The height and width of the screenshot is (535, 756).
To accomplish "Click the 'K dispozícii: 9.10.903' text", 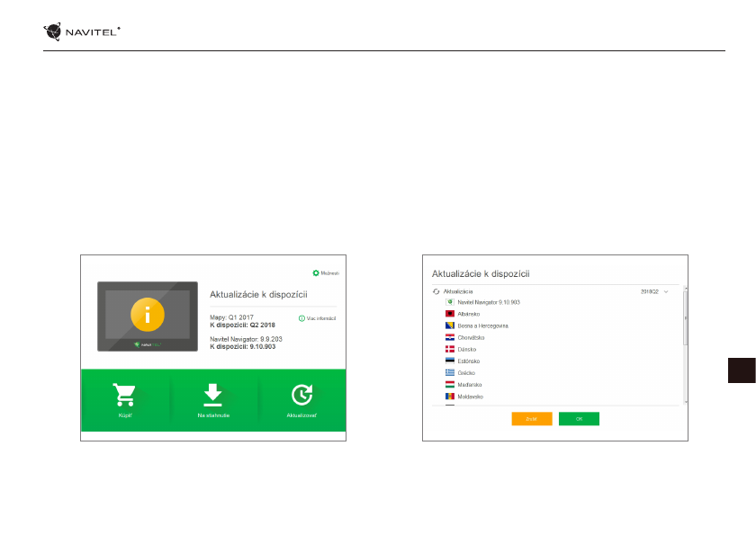I will 242,347.
